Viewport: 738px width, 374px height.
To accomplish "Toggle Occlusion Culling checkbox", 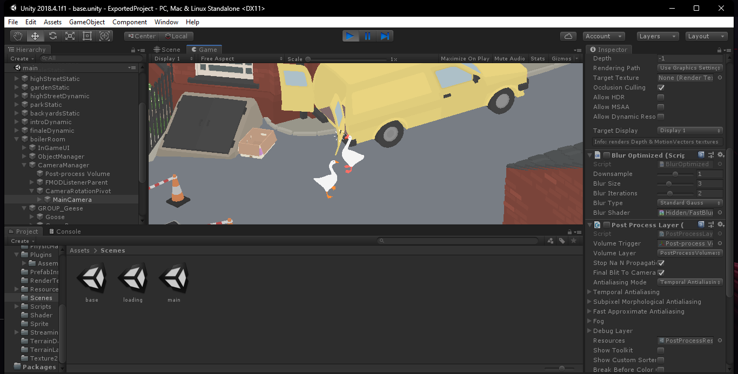I will pos(661,87).
